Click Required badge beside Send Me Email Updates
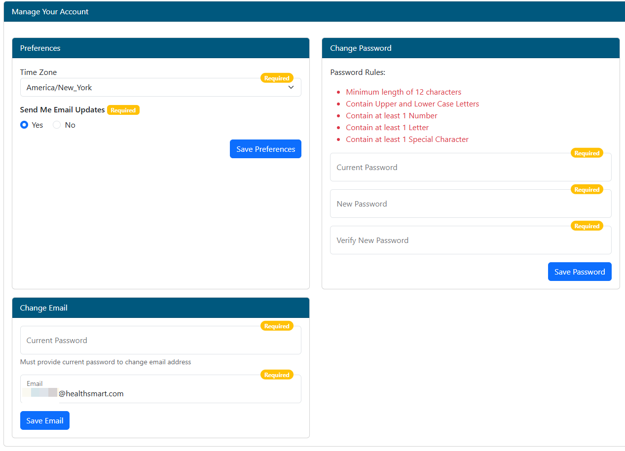 coord(123,110)
